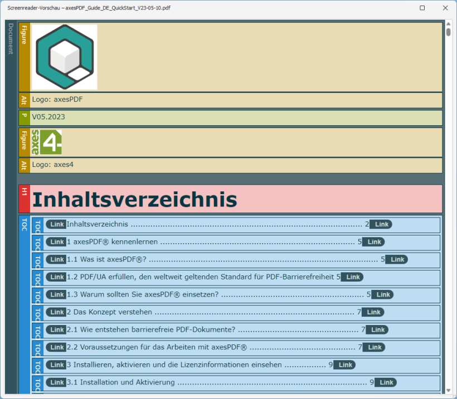
Task: Click text '3.1 Installation und Aktivierung'
Action: pos(121,382)
